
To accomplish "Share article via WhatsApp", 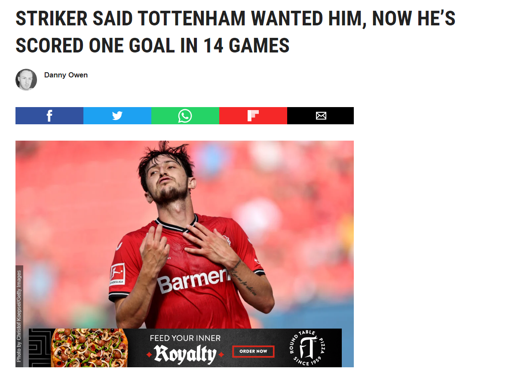I will pos(185,116).
